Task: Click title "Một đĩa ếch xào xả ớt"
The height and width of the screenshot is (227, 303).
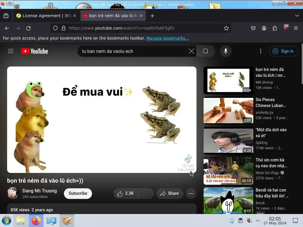Action: (x=271, y=133)
